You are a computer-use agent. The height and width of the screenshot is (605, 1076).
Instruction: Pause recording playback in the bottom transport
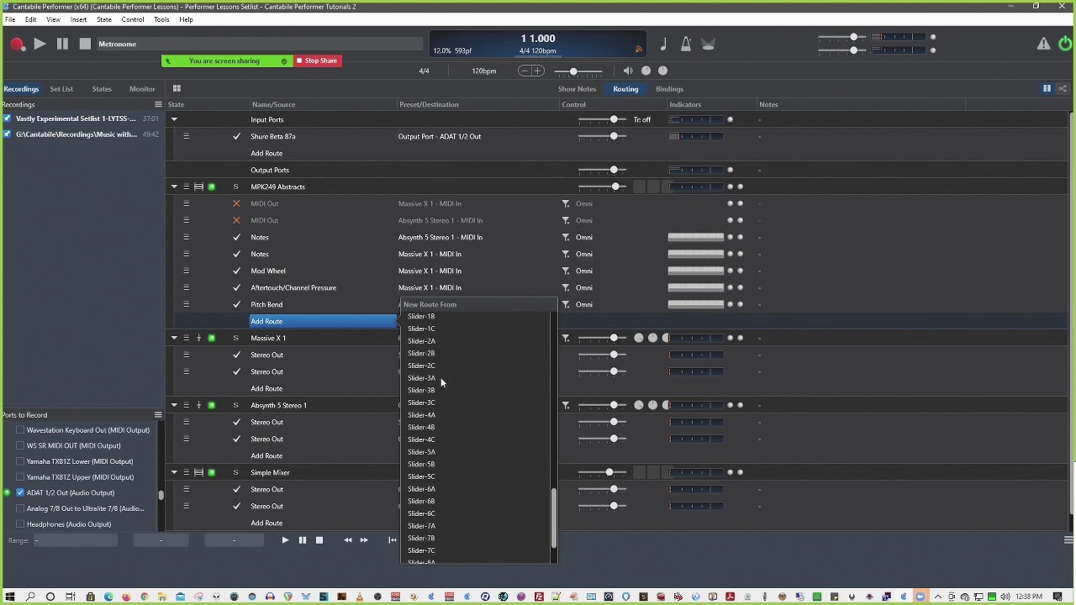[302, 540]
